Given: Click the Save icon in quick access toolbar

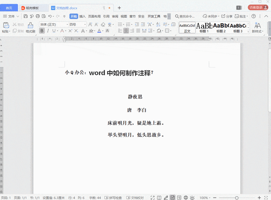Looking at the screenshot, I should tap(26, 16).
